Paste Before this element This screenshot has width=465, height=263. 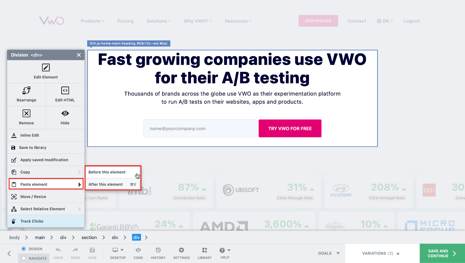113,172
